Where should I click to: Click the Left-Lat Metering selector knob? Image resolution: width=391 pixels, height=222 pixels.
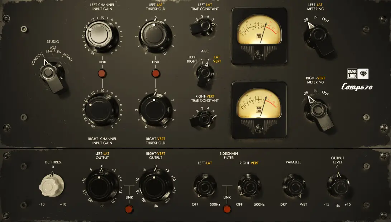pyautogui.click(x=319, y=39)
